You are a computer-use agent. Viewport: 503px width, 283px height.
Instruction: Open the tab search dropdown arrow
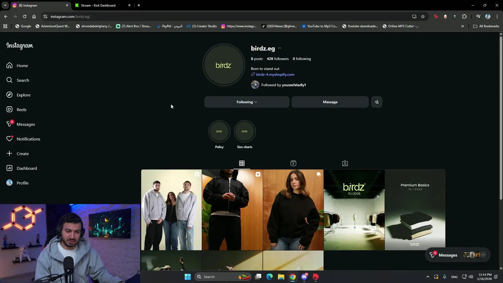tap(5, 6)
